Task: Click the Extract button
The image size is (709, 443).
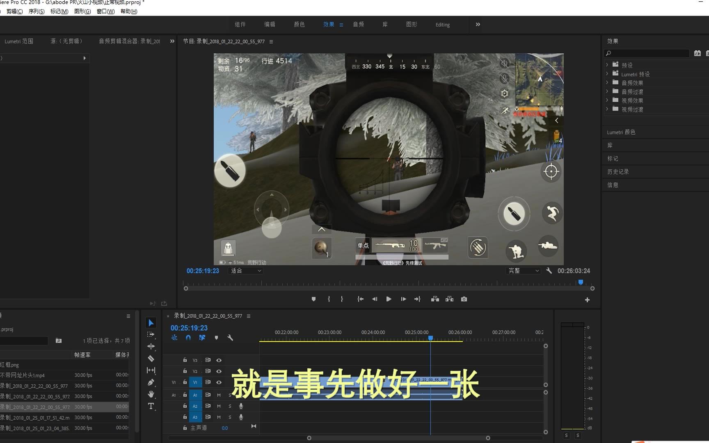Action: pyautogui.click(x=450, y=299)
